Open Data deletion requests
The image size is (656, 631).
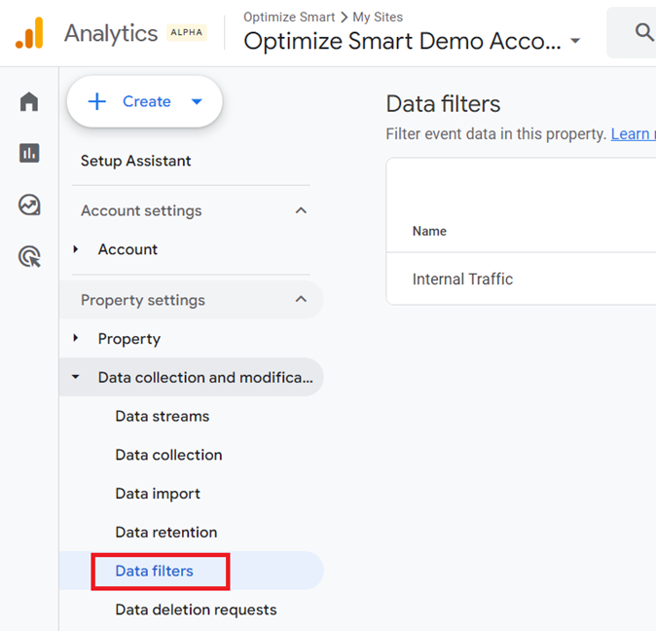196,610
